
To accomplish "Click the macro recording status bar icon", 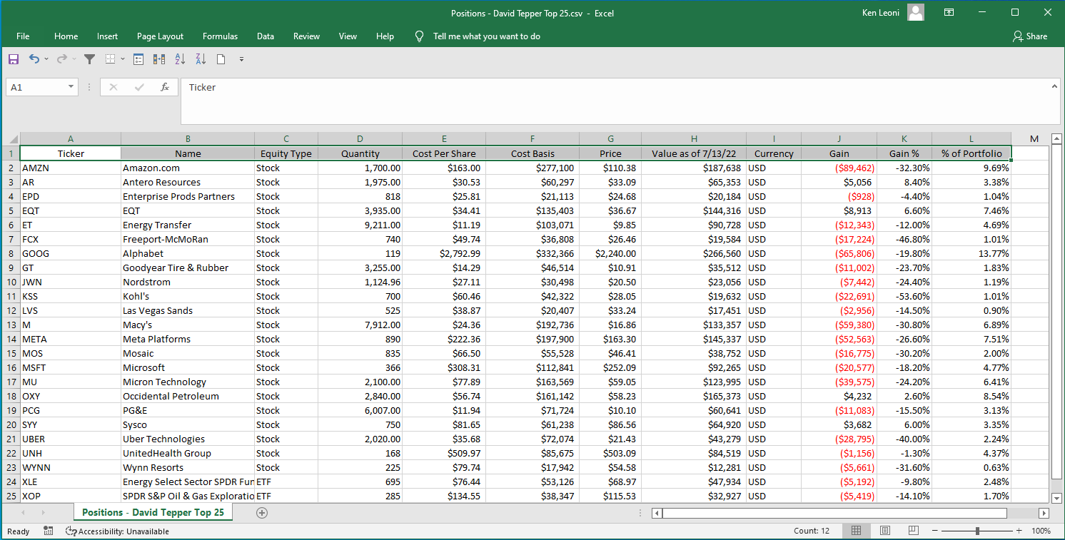I will (49, 531).
